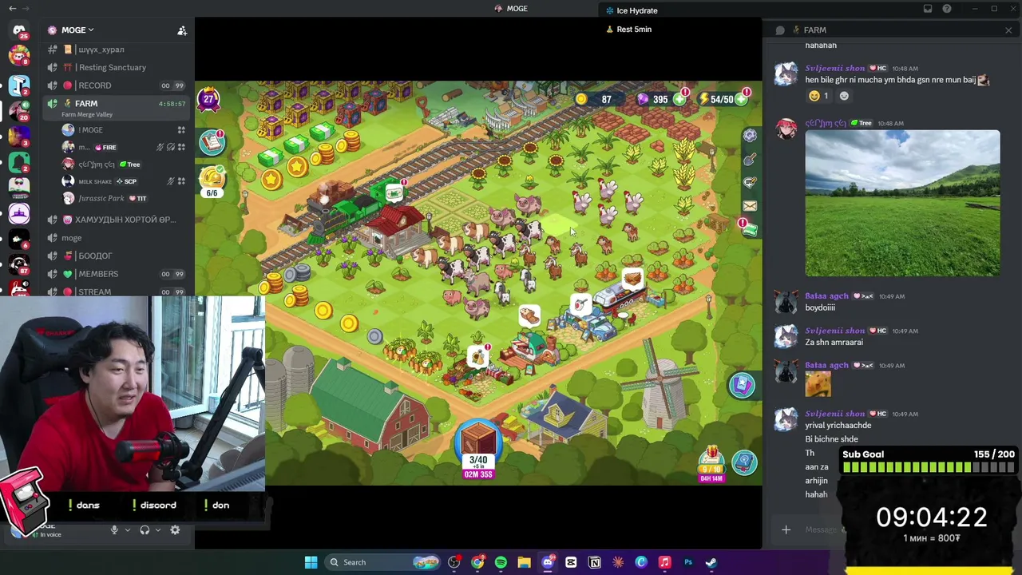Open Discord user settings gear
The height and width of the screenshot is (575, 1022).
175,530
